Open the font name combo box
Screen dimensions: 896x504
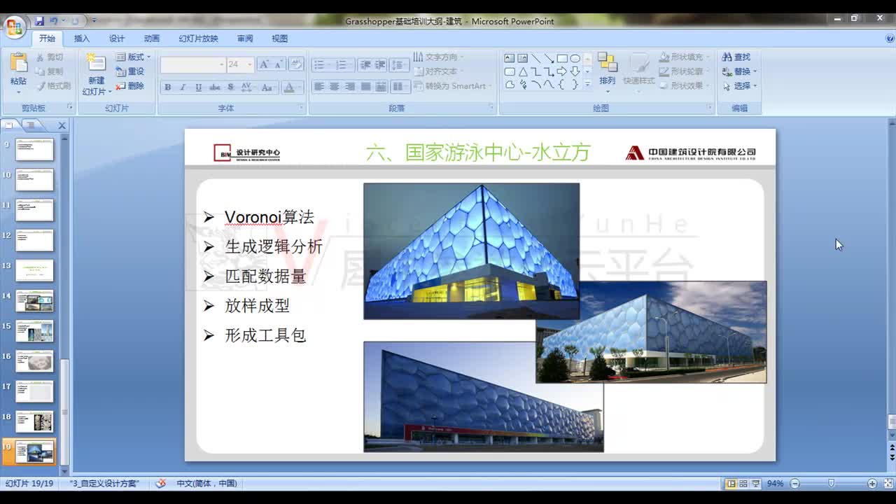point(192,64)
